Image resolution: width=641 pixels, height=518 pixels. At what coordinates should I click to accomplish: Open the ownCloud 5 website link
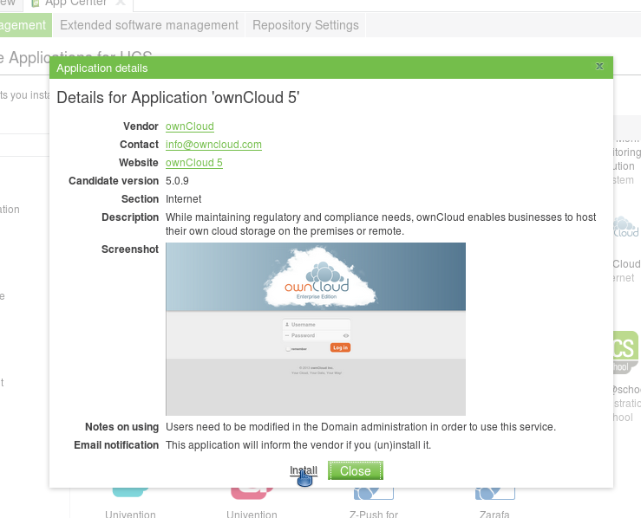(x=193, y=163)
